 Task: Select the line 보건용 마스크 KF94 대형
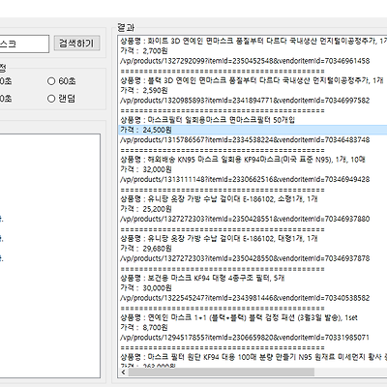202,278
